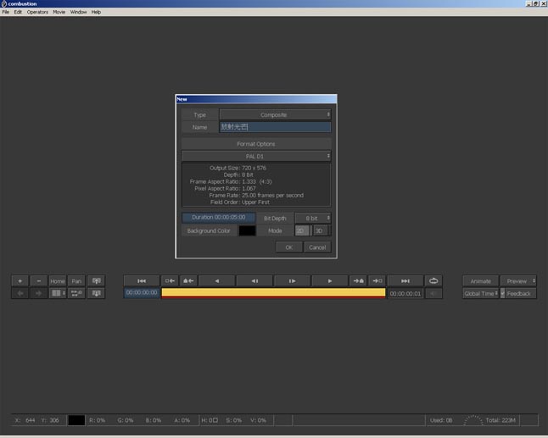The image size is (548, 438).
Task: Click the current timecode field 00:00:00:00
Action: 142,293
